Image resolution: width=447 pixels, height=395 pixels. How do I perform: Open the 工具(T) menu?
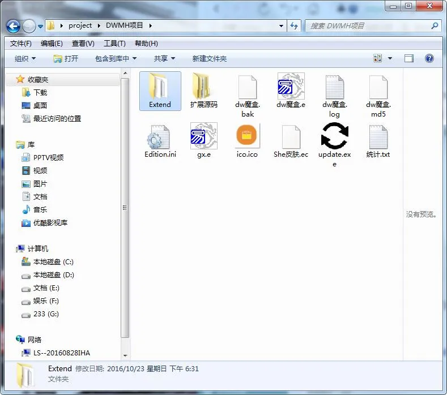coord(114,43)
